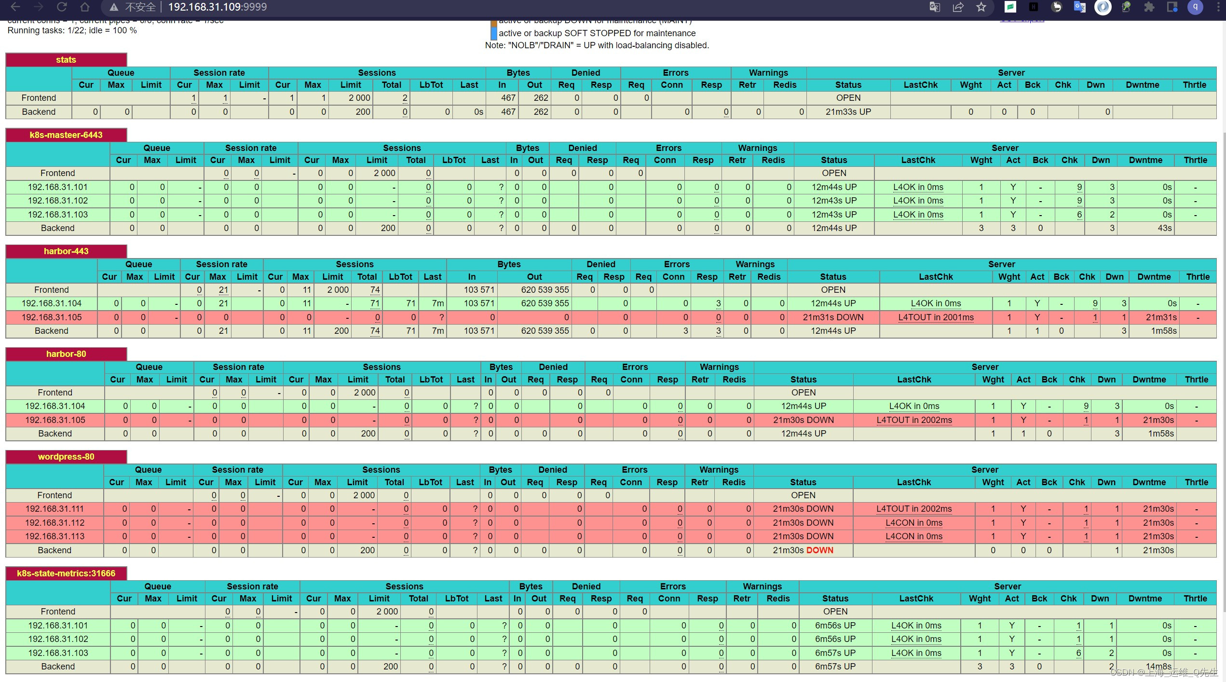Screen dimensions: 1226x682
Task: Click the 'Running tasks: 1/22; idle = 100 %' text
Action: coord(72,30)
